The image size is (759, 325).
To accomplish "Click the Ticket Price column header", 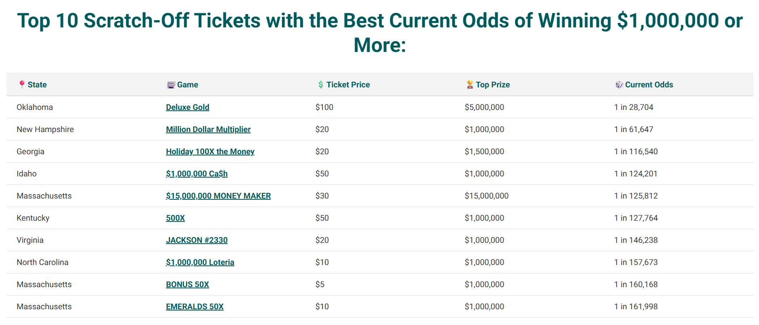I will pyautogui.click(x=348, y=85).
